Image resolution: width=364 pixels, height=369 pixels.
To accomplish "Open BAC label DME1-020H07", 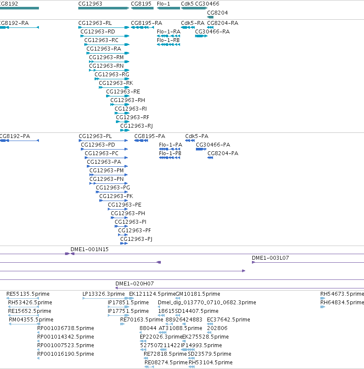I will 135,284.
